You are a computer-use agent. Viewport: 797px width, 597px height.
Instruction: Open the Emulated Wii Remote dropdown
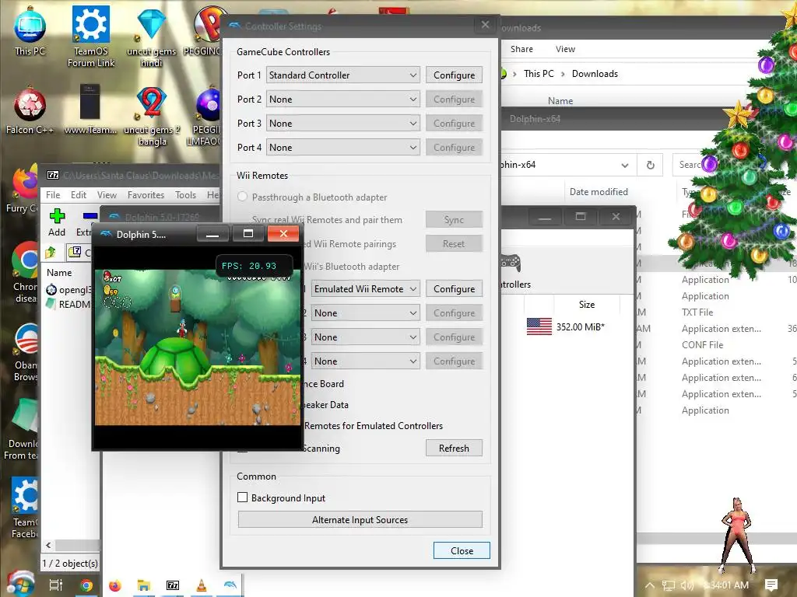(x=366, y=289)
